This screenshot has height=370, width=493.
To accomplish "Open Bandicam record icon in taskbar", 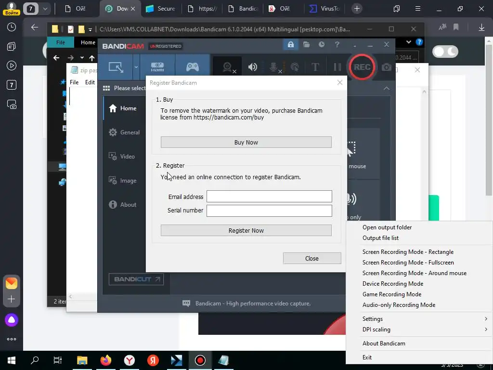I will coord(200,360).
